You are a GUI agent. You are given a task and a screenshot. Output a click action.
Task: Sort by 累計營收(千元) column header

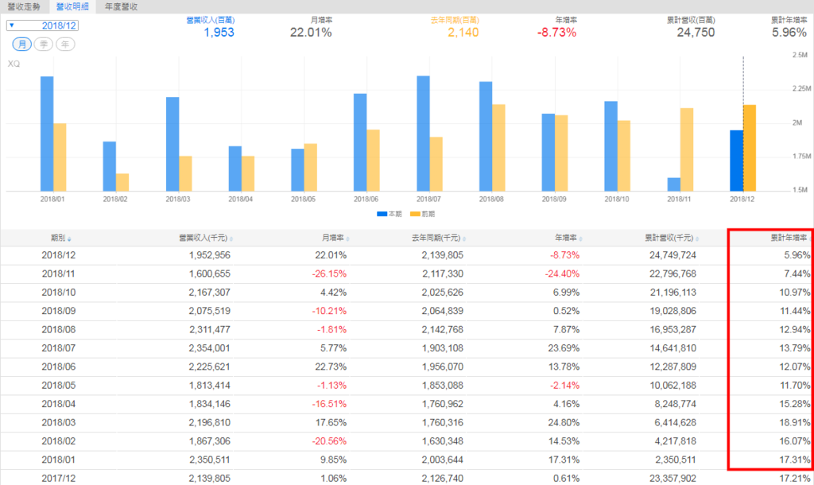click(x=672, y=238)
